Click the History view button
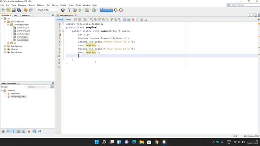Image resolution: width=260 pixels, height=146 pixels. [x=68, y=20]
